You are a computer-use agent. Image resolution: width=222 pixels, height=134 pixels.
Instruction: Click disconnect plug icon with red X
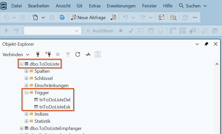(48, 54)
